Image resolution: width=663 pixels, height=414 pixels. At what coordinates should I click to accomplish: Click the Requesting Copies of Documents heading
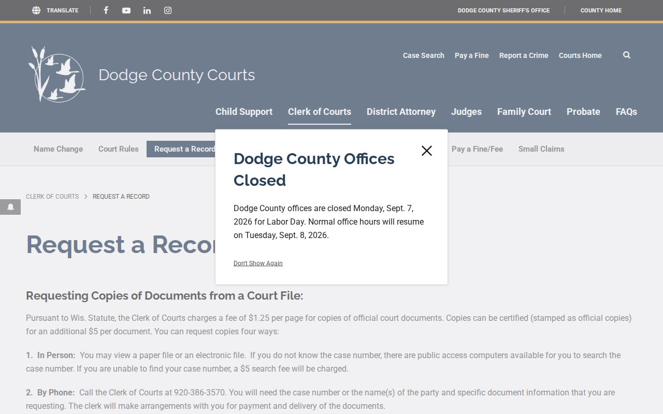click(x=165, y=296)
